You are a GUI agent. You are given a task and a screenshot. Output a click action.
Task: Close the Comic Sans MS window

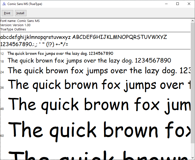pyautogui.click(x=189, y=4)
